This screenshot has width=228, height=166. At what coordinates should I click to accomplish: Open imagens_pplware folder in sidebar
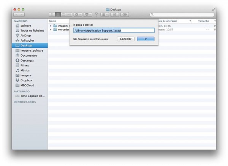click(30, 51)
